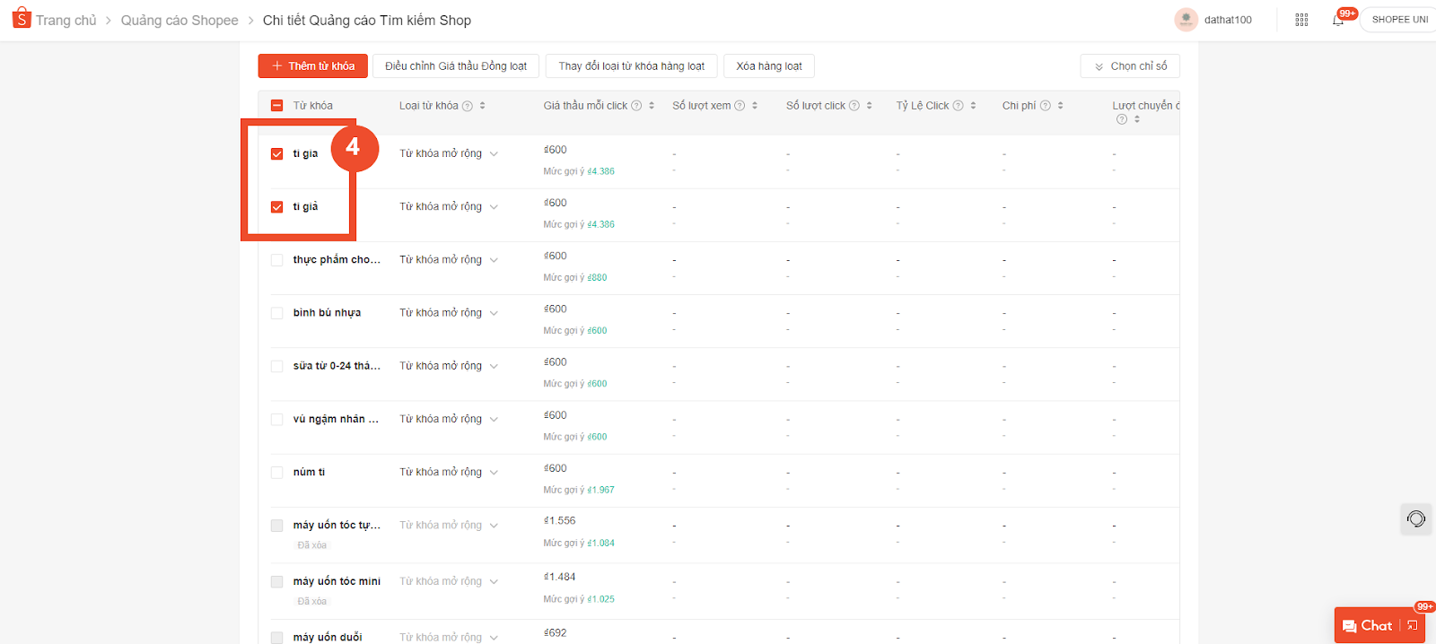Open keyword type dropdown for 'máy uốn tóc mini'
This screenshot has height=644, width=1436.
[x=449, y=581]
